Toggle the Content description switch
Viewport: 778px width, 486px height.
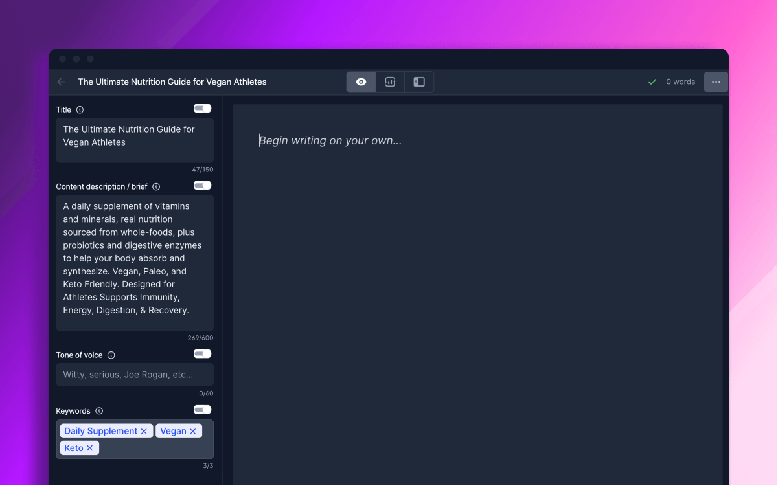(x=202, y=186)
